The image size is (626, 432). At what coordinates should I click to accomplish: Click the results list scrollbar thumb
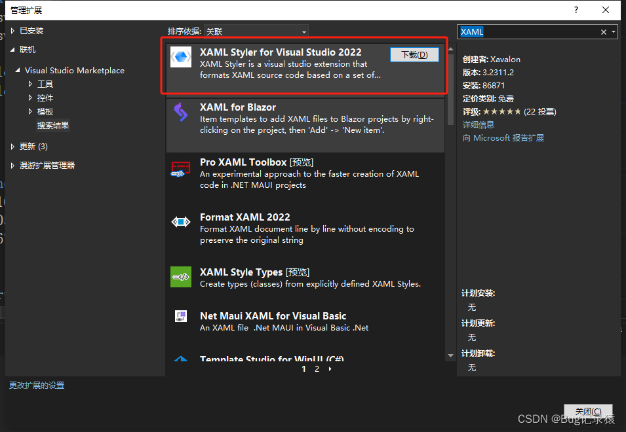(451, 90)
